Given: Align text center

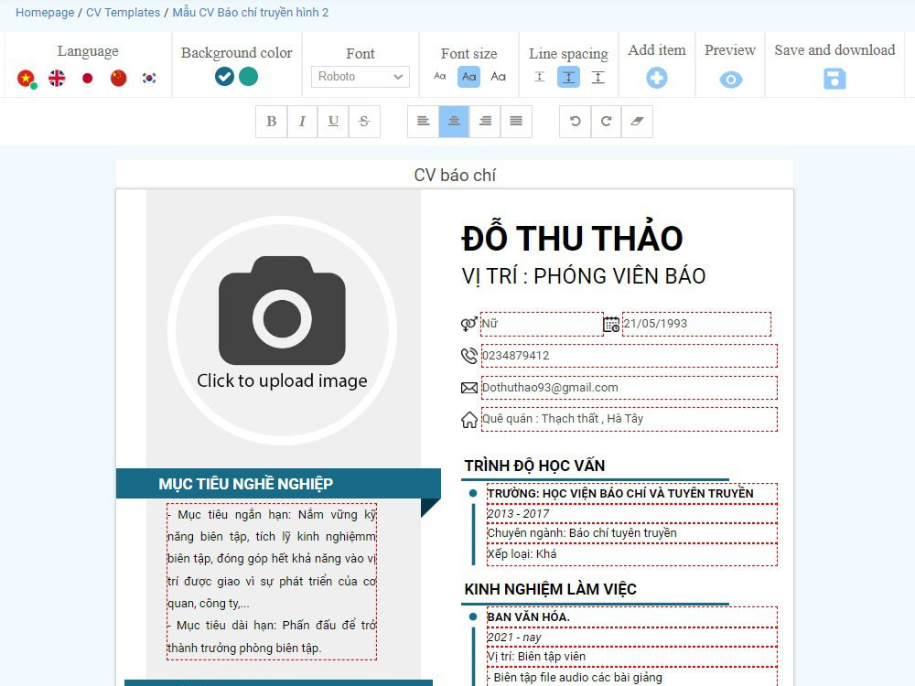Looking at the screenshot, I should pyautogui.click(x=454, y=122).
